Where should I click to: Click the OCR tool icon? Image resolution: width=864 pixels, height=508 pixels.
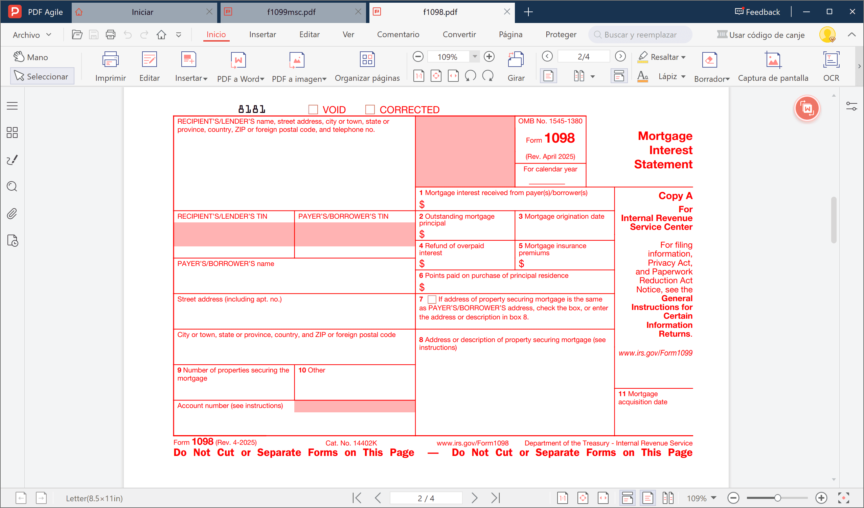(831, 60)
